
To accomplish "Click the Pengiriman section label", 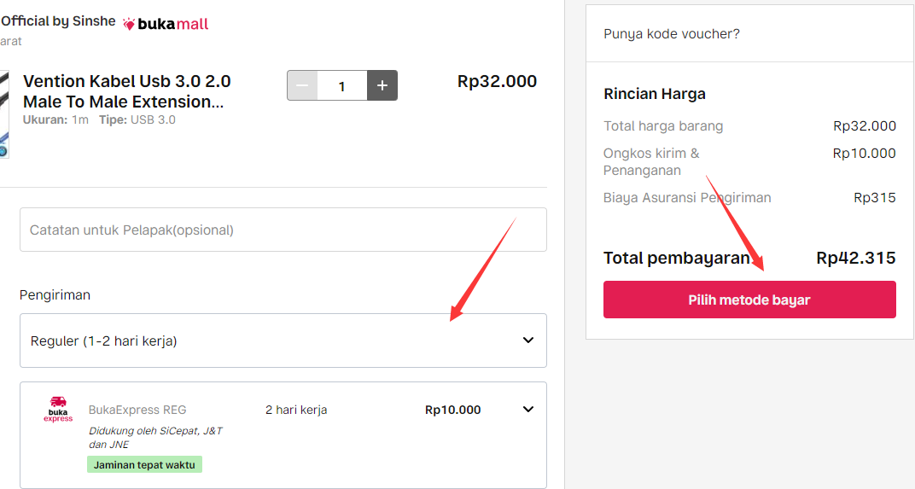I will tap(55, 295).
